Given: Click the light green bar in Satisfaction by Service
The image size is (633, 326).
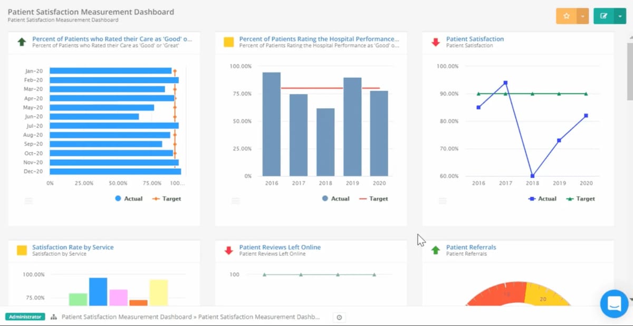Looking at the screenshot, I should [x=78, y=300].
